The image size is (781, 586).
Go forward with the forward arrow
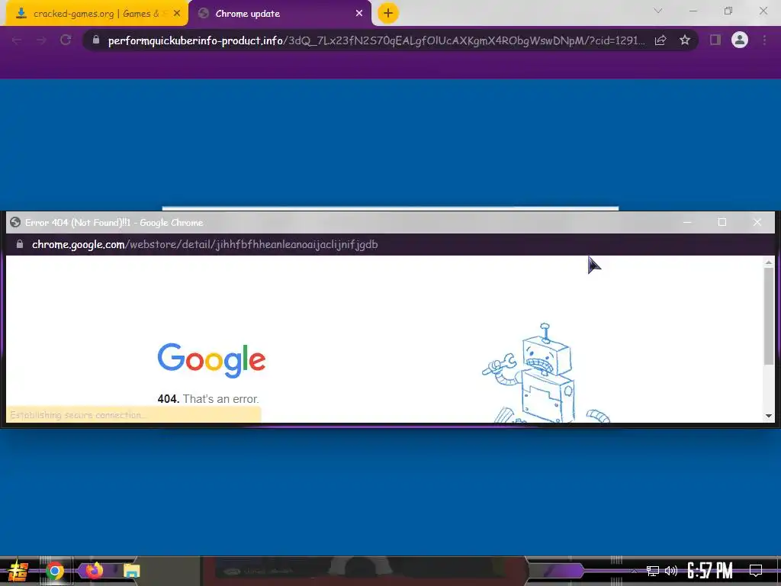coord(41,40)
